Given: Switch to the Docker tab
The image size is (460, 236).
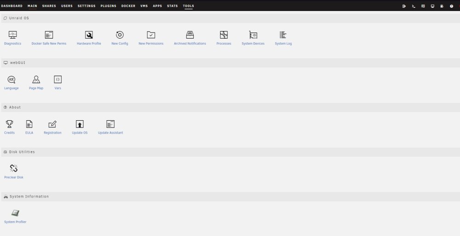Looking at the screenshot, I should click(128, 6).
